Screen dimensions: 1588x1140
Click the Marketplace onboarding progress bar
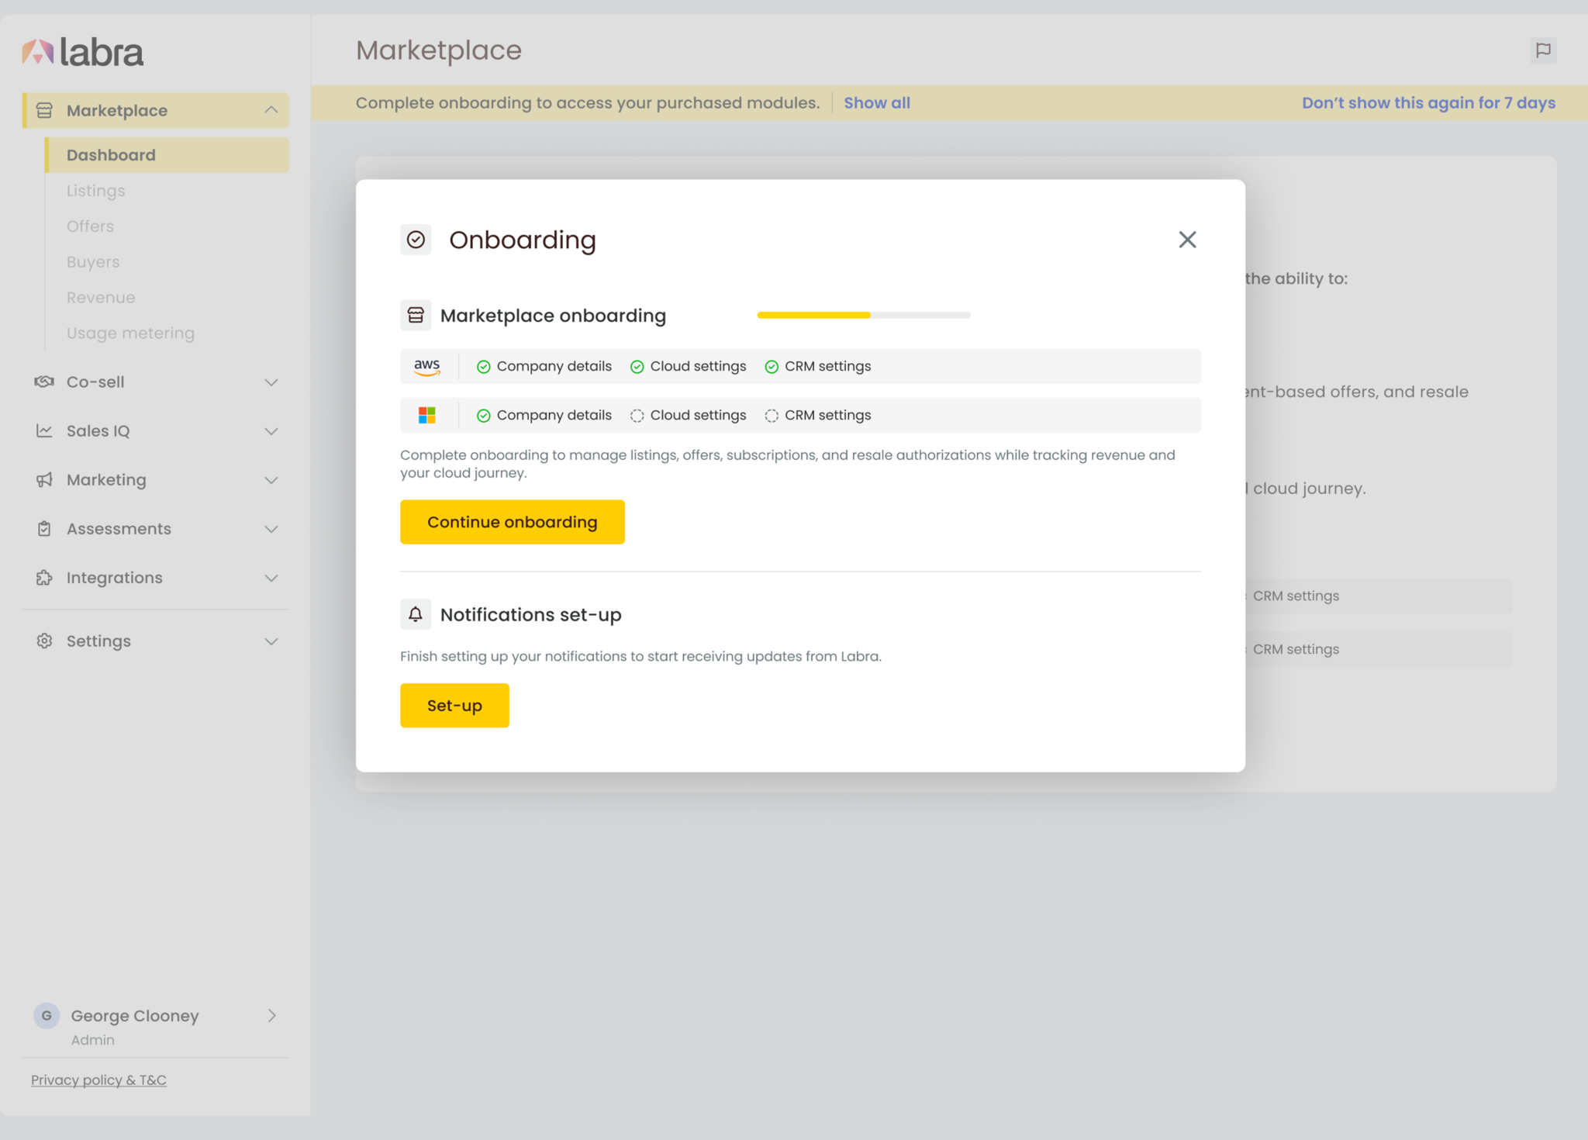[863, 315]
